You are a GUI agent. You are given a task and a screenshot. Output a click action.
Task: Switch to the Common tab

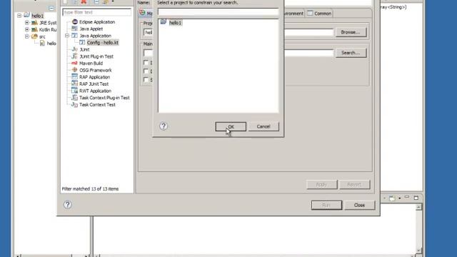(x=319, y=13)
